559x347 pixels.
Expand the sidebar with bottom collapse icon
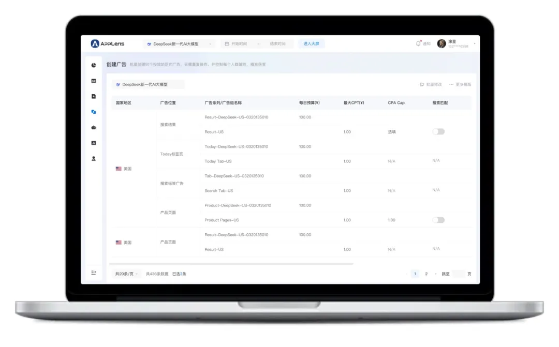pos(94,273)
